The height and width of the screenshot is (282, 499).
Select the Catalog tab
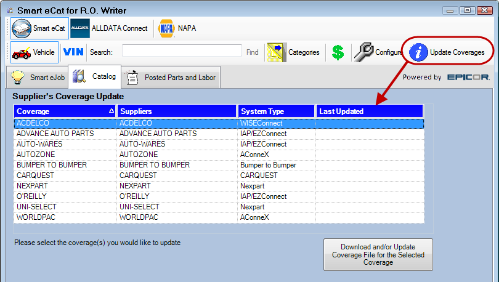pyautogui.click(x=95, y=77)
